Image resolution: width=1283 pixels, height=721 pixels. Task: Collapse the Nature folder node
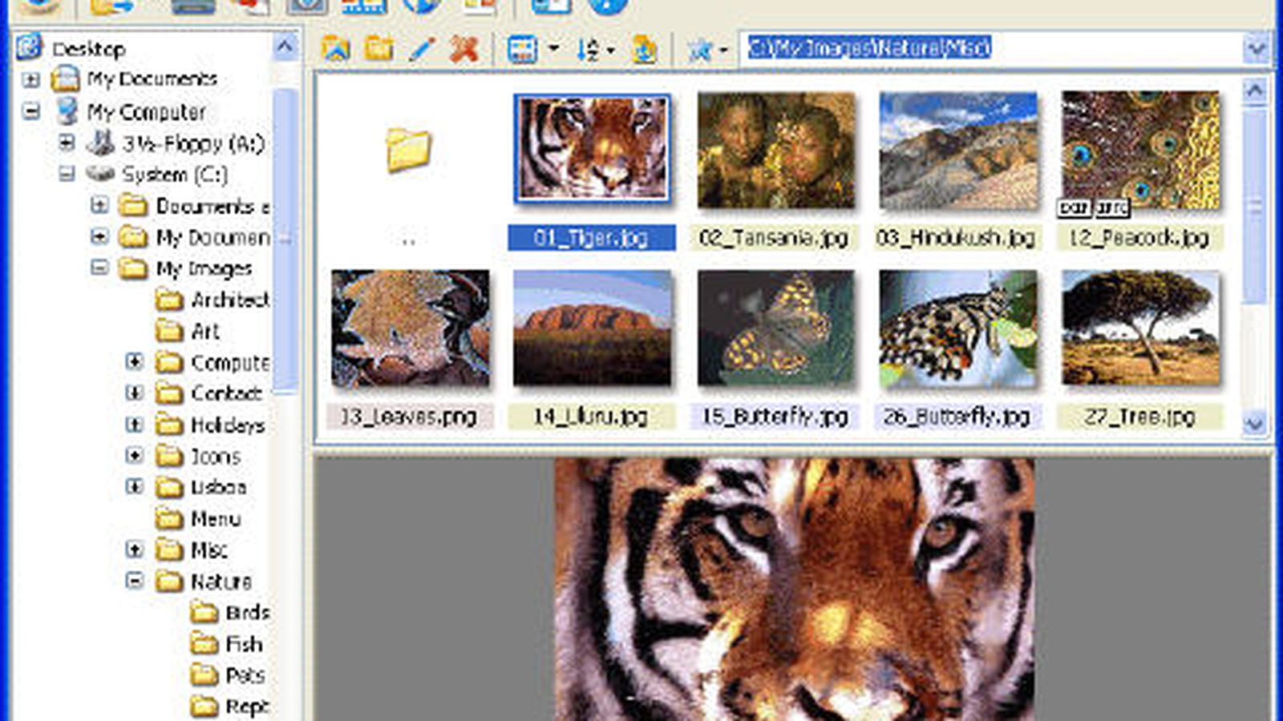coord(135,581)
